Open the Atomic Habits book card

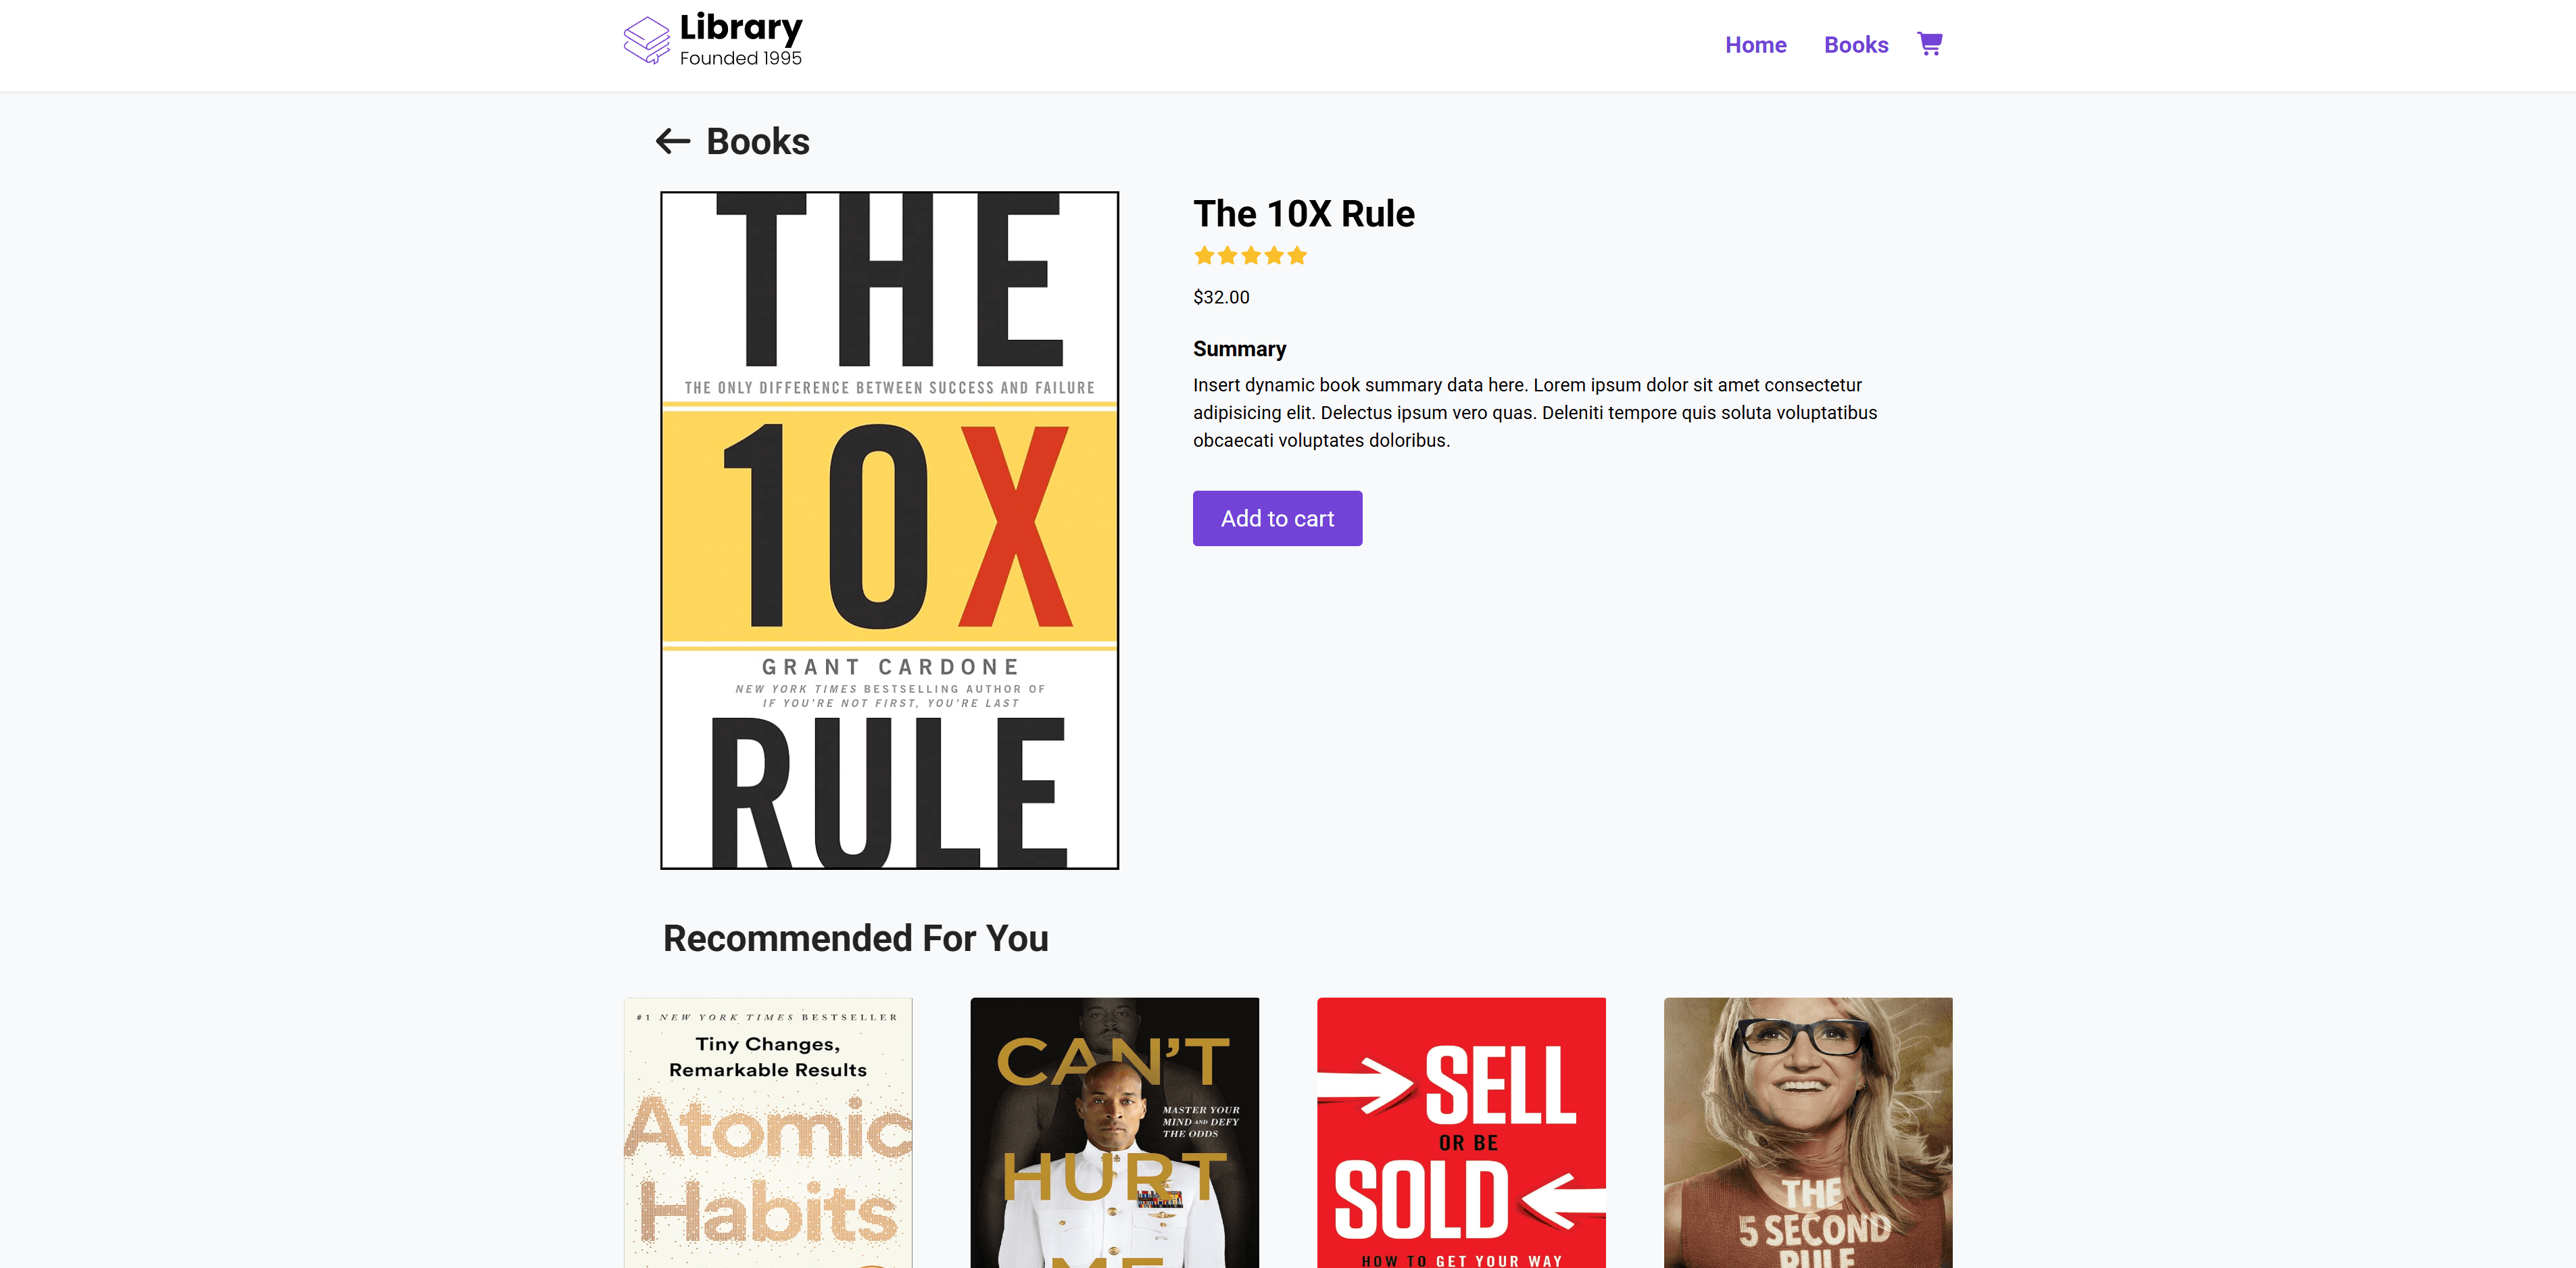pyautogui.click(x=768, y=1132)
